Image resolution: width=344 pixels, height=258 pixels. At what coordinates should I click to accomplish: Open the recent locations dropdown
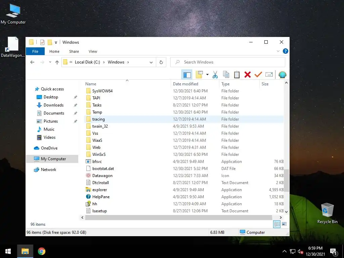(x=50, y=62)
